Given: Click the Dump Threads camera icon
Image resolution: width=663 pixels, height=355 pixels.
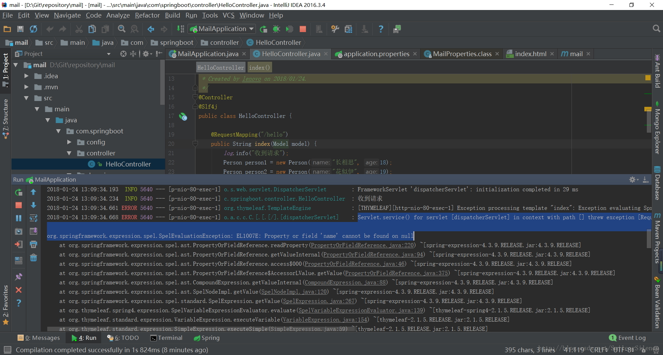Looking at the screenshot, I should tap(19, 231).
